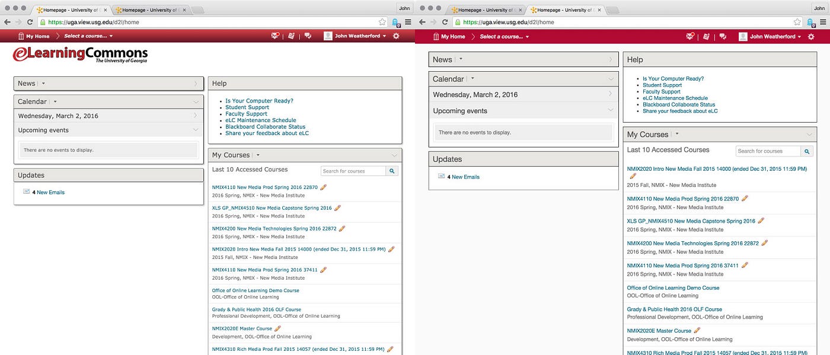Go back in the left browser window
The image size is (830, 355).
7,22
